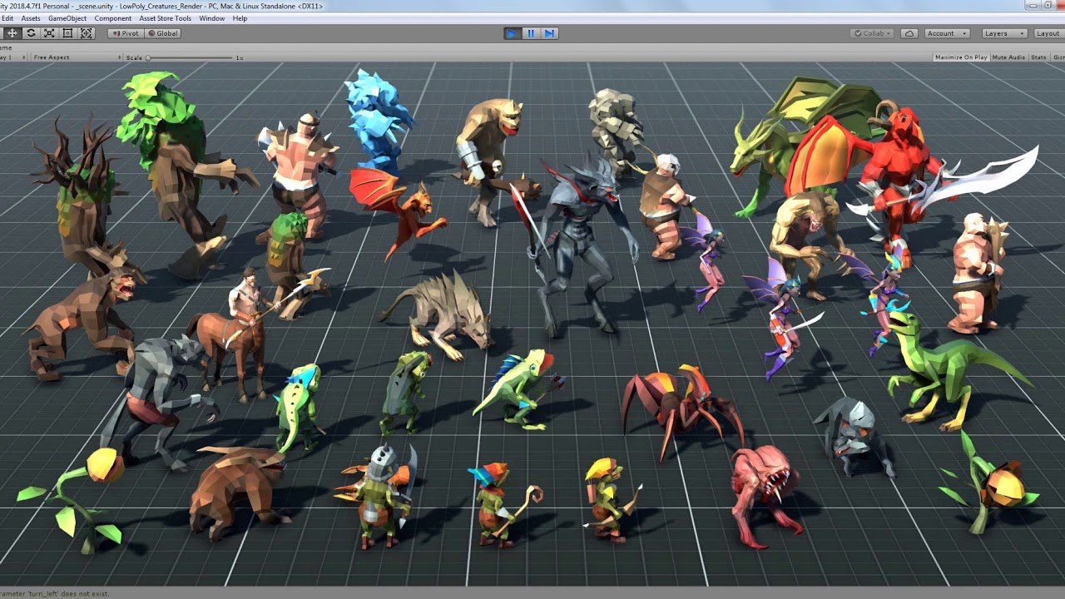The width and height of the screenshot is (1065, 599).
Task: Open the Layout dropdown
Action: 1049,33
